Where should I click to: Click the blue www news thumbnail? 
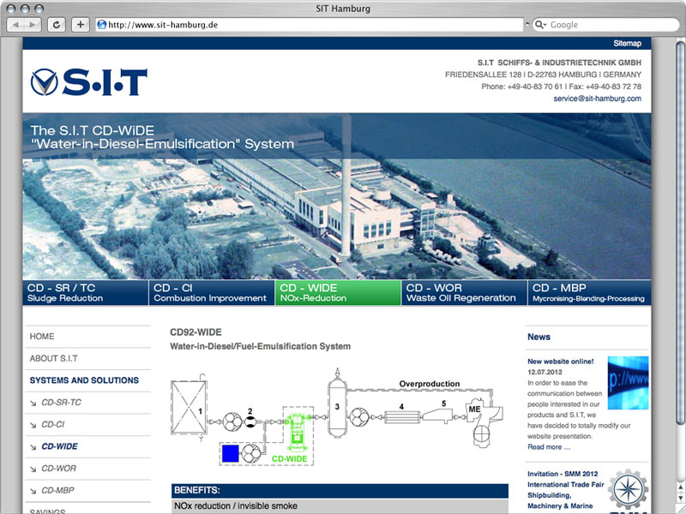628,382
